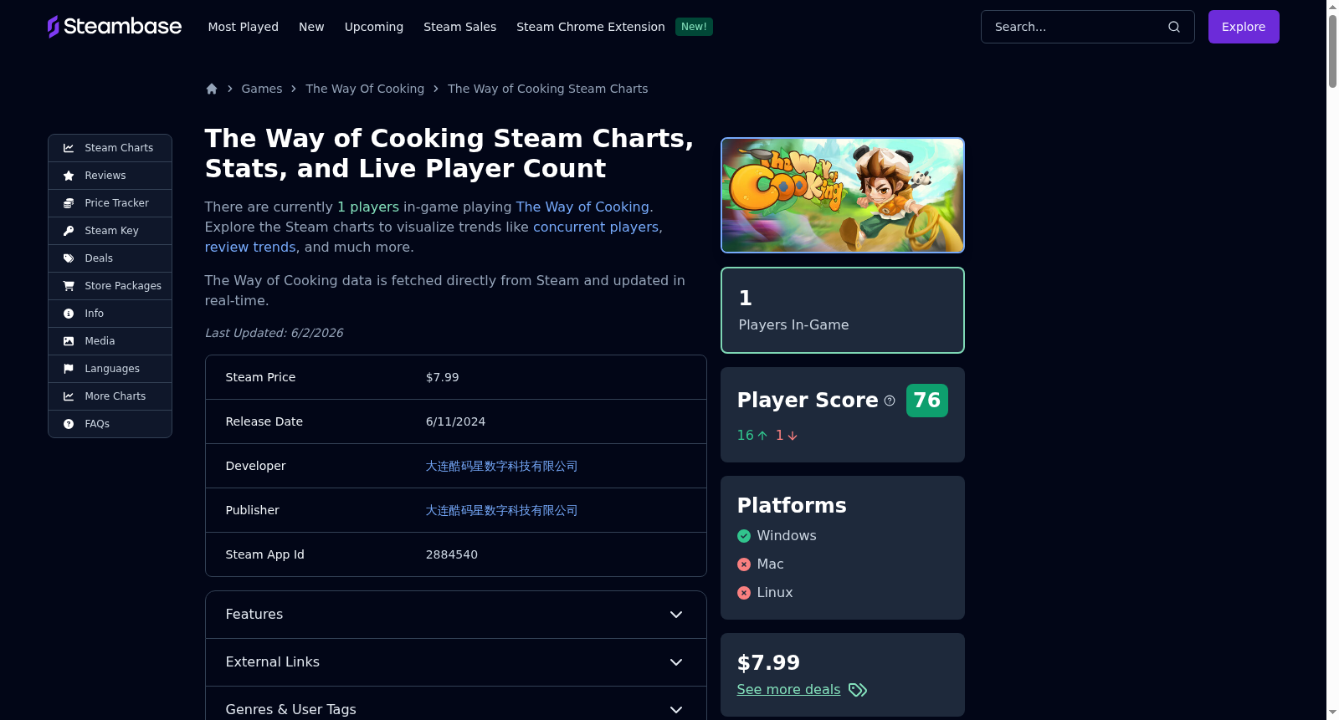Expand the Genres & User Tags chevron

click(676, 710)
